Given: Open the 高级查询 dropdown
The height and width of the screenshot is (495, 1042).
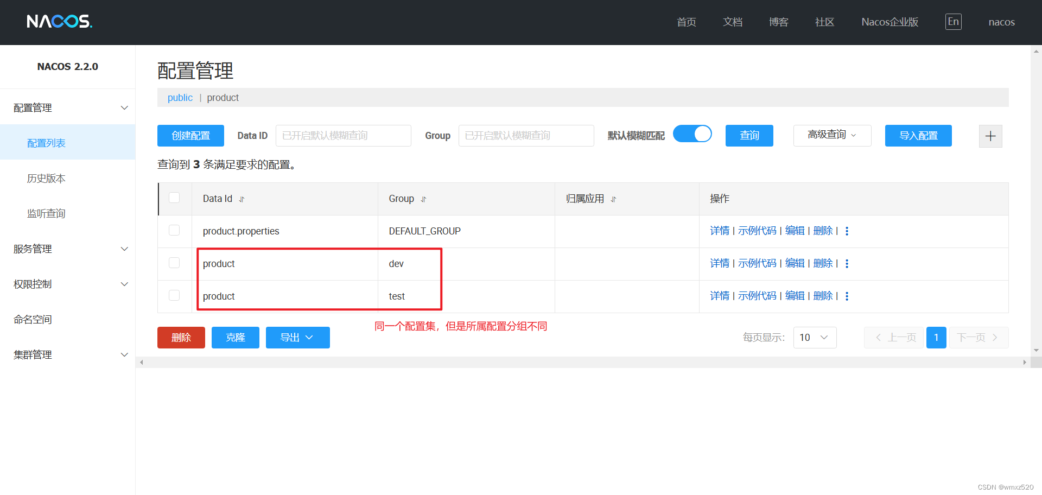Looking at the screenshot, I should [832, 135].
